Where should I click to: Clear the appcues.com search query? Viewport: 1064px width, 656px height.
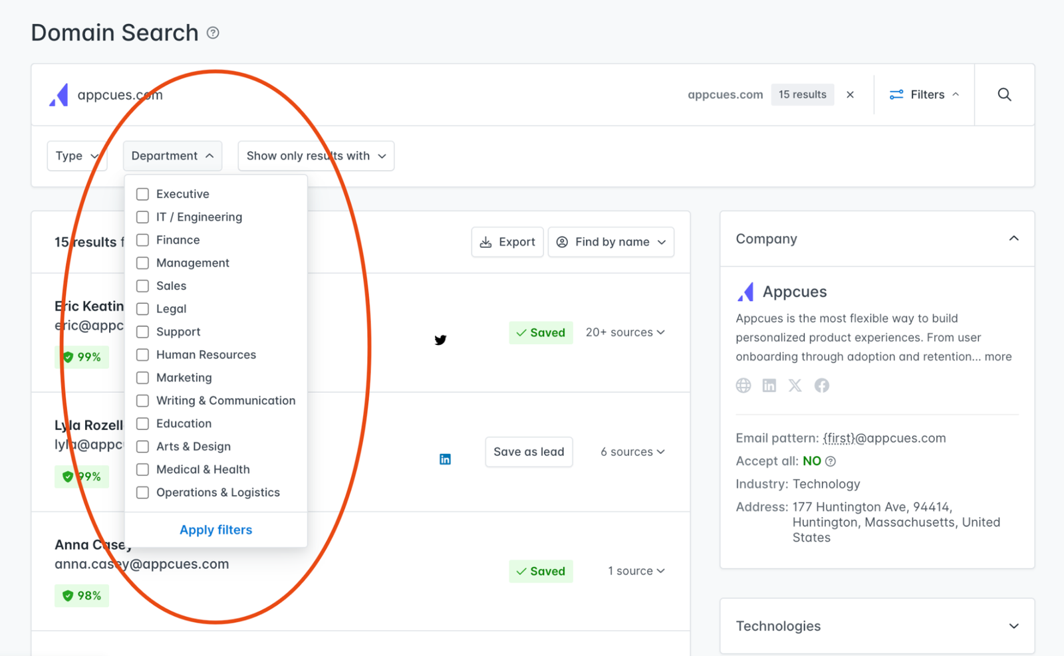(x=851, y=94)
